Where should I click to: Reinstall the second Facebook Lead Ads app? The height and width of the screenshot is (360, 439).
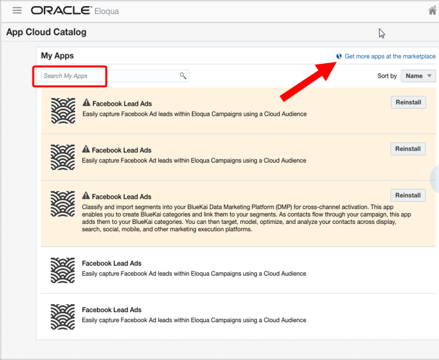(x=408, y=149)
